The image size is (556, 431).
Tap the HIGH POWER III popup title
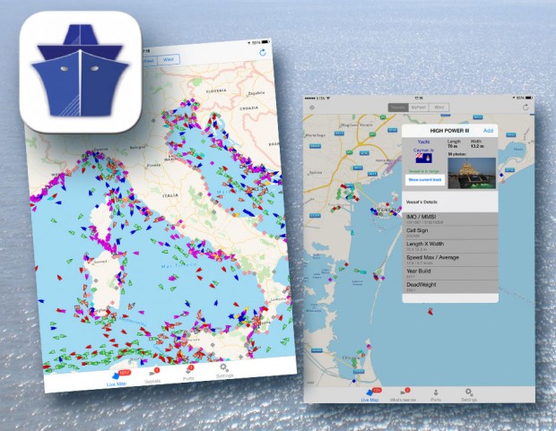449,131
